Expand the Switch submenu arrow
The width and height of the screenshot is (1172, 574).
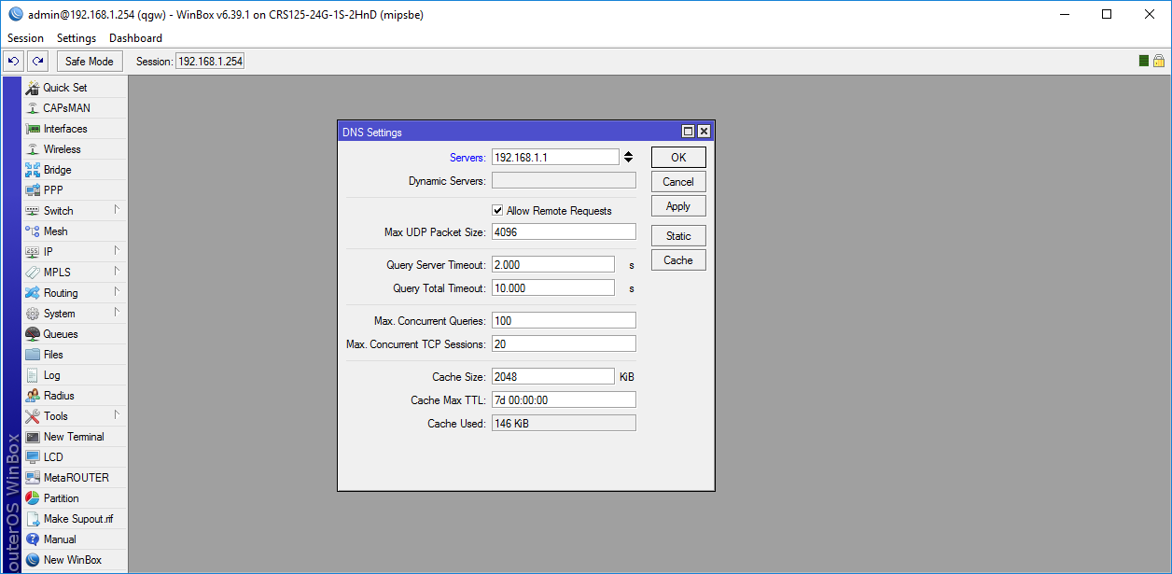[117, 210]
